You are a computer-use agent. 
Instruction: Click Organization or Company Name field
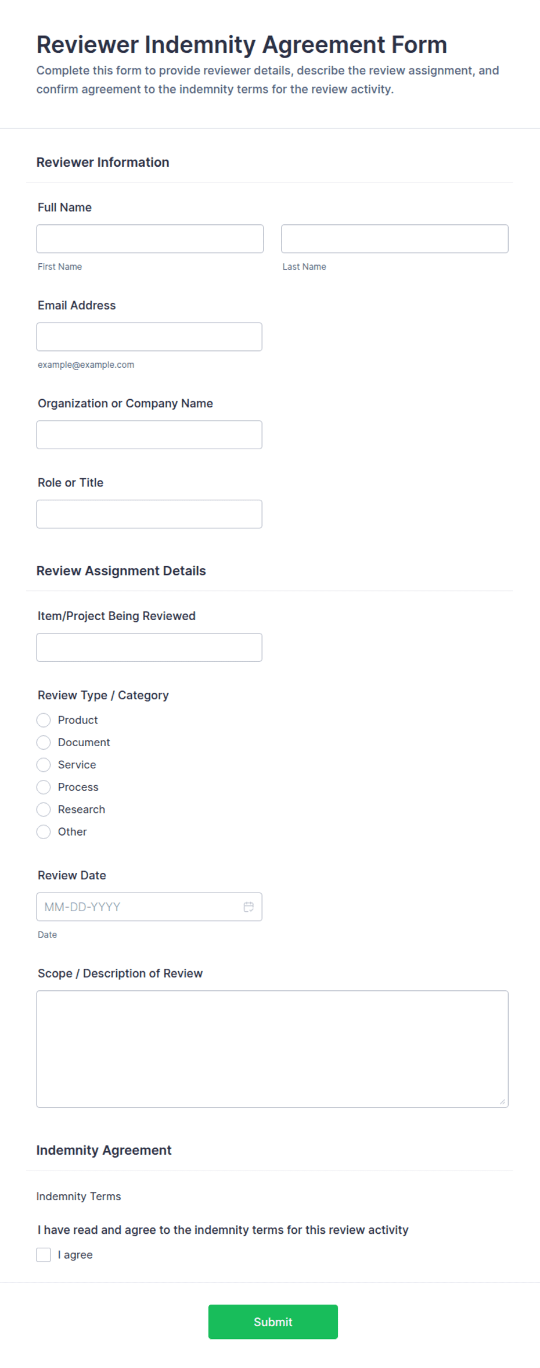(x=149, y=435)
